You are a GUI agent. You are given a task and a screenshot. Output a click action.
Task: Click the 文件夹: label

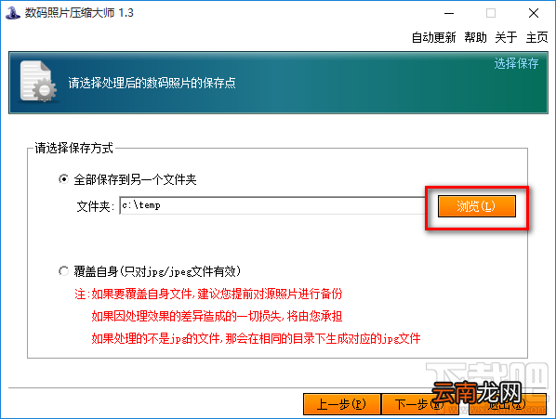click(x=95, y=206)
